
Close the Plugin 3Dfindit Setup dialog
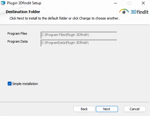click(143, 3)
